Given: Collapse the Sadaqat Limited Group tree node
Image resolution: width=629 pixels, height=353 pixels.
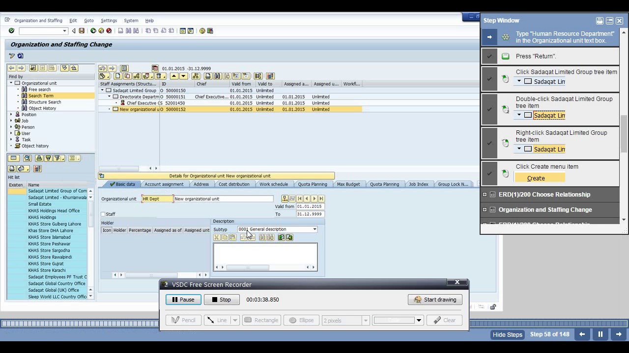Looking at the screenshot, I should click(x=103, y=90).
